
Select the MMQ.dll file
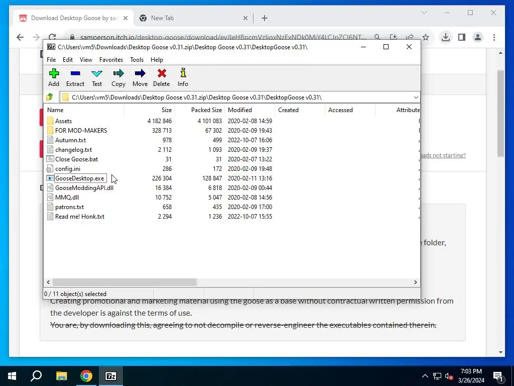tap(67, 197)
